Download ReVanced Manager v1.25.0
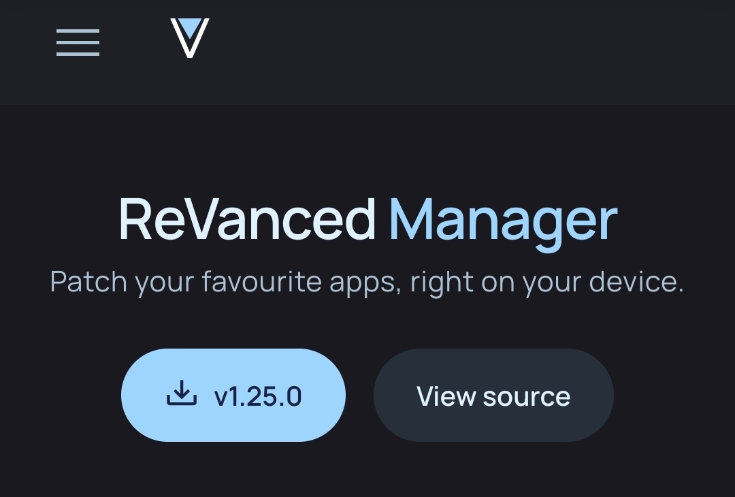The width and height of the screenshot is (735, 497). pos(233,395)
